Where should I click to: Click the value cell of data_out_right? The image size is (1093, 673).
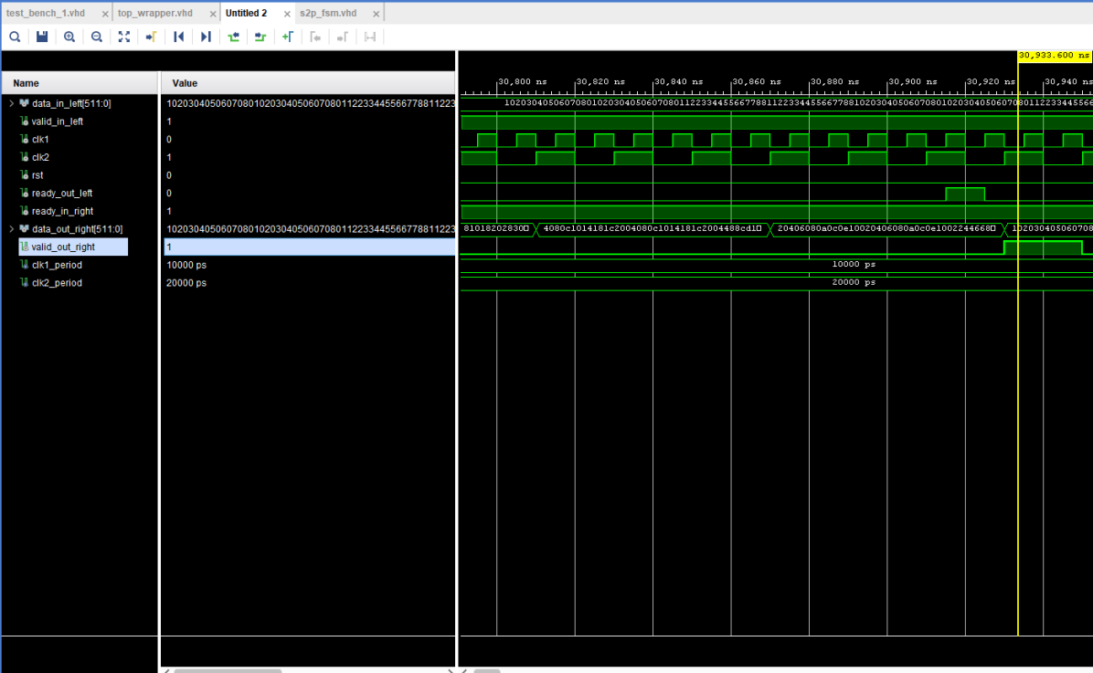(x=310, y=228)
